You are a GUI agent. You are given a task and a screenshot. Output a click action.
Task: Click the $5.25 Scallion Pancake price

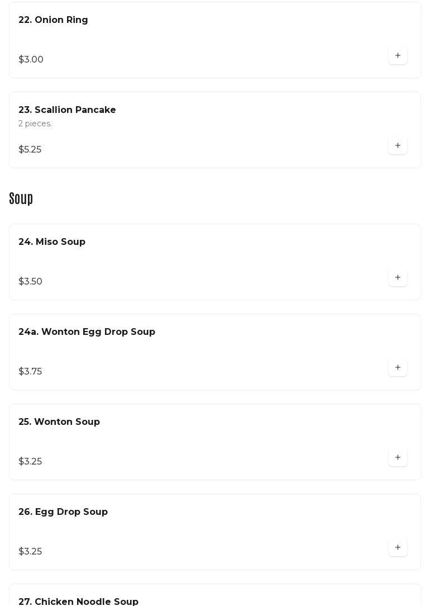(x=30, y=150)
